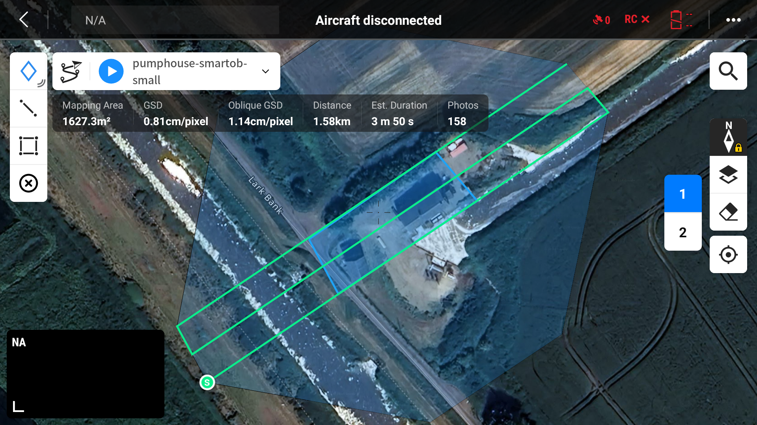
Task: Start the pumphouse-smartob-small mission with play
Action: [111, 71]
